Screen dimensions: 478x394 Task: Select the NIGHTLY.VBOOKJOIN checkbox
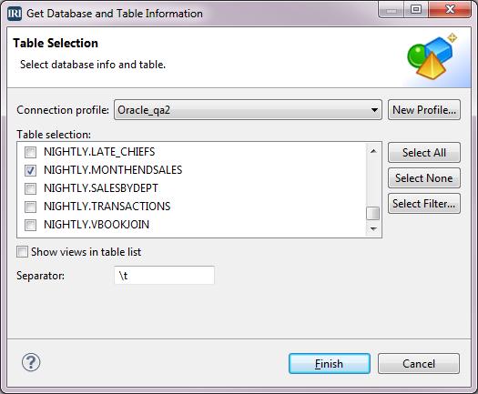tap(30, 225)
